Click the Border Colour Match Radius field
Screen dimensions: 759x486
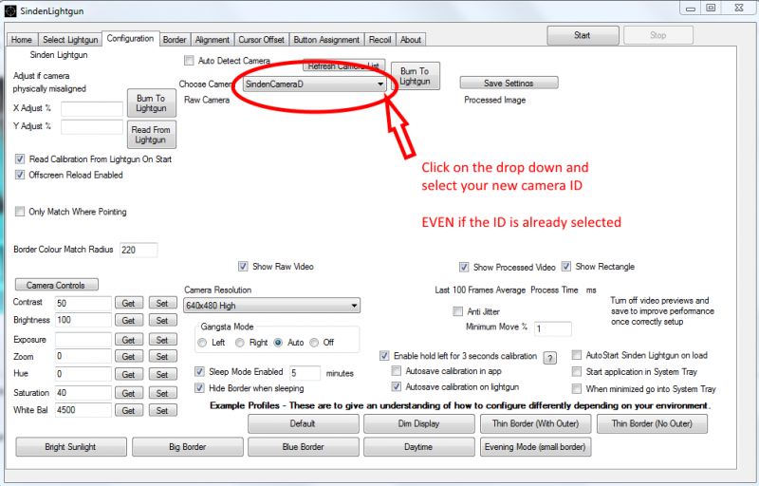(139, 251)
